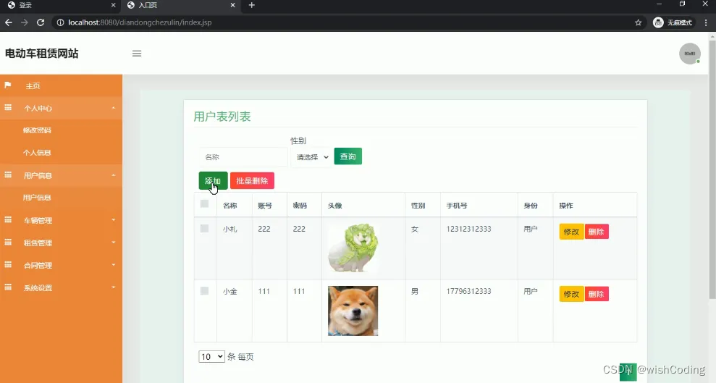The height and width of the screenshot is (383, 716).
Task: Click 修改 for user 小金
Action: 571,294
